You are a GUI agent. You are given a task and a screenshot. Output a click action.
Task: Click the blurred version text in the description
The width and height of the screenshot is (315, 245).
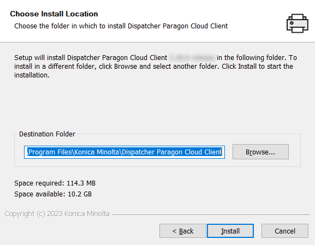click(x=192, y=58)
